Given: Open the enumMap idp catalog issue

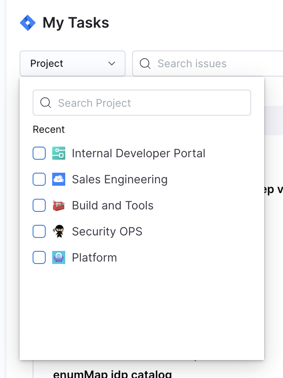Looking at the screenshot, I should pos(112,373).
